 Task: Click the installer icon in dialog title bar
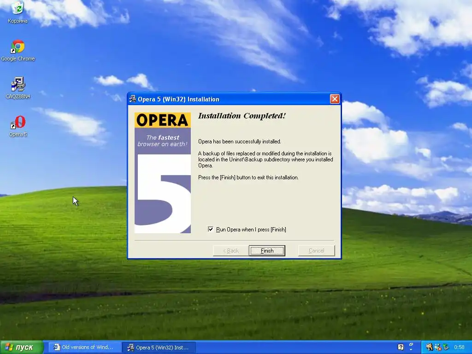point(132,99)
